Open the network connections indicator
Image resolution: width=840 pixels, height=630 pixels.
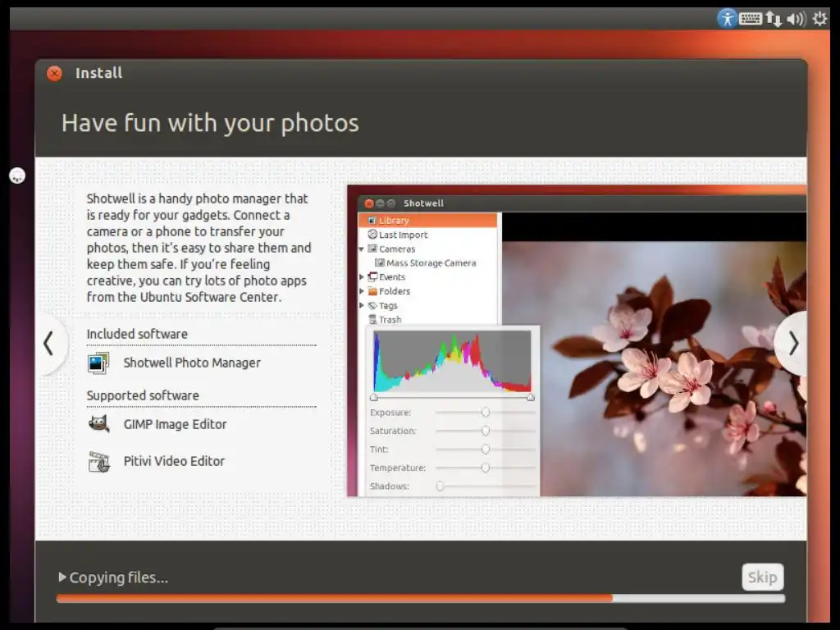(773, 19)
